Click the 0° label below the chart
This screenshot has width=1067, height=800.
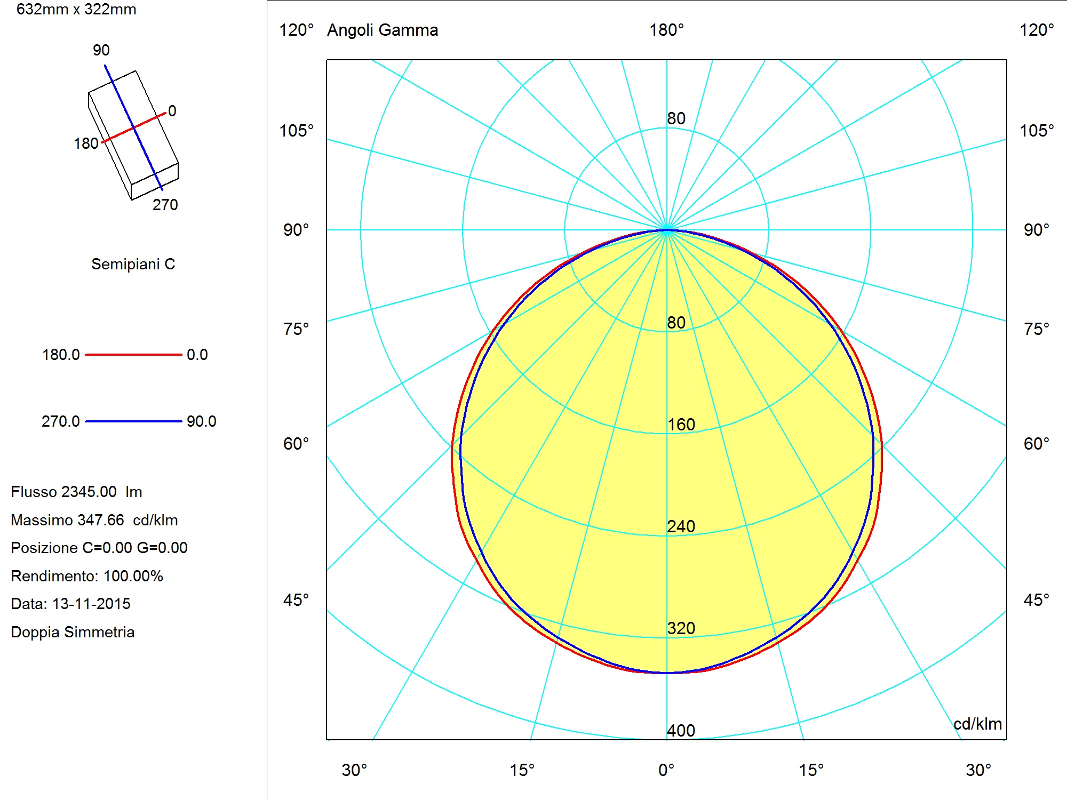[x=666, y=770]
